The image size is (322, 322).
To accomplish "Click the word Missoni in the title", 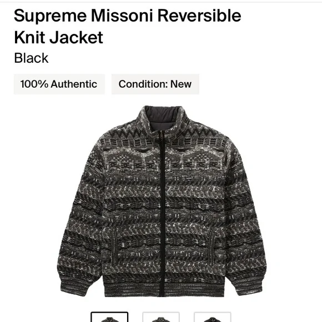I will [122, 16].
